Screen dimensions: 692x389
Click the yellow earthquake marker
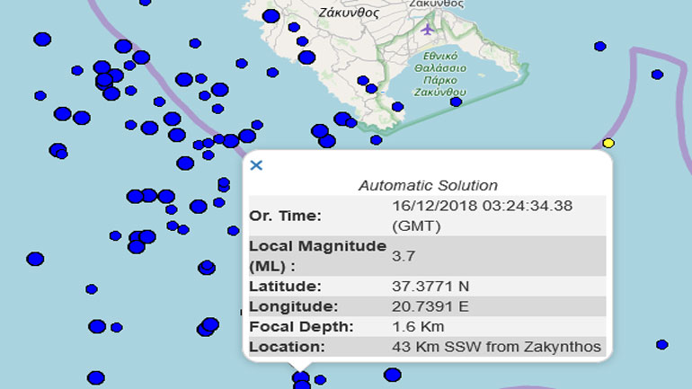click(x=608, y=143)
